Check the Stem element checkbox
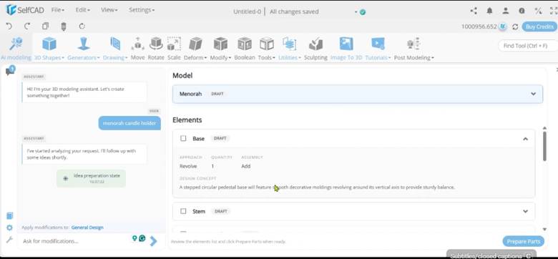558x259 pixels. tap(183, 211)
